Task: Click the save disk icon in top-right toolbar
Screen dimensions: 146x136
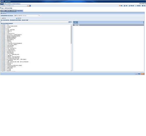Action: point(124,6)
